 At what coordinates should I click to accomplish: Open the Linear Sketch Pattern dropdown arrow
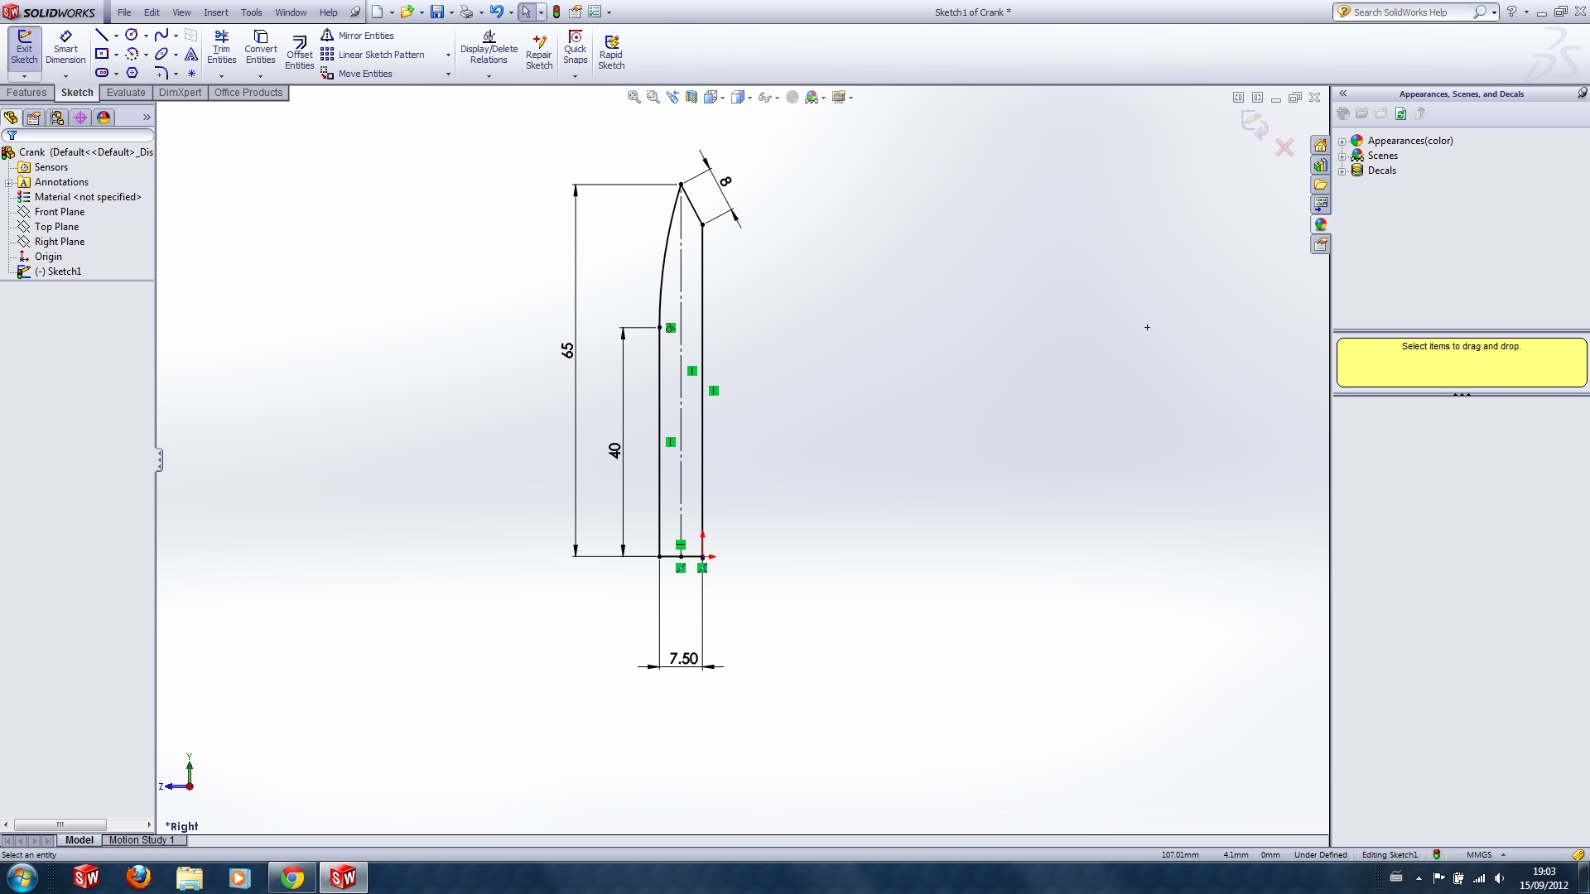tap(448, 55)
